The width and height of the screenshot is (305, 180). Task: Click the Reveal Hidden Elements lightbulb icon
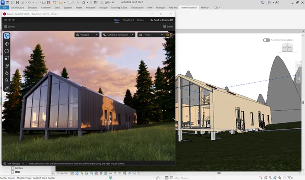click(115, 173)
